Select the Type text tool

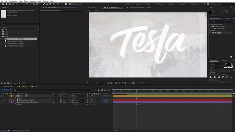pyautogui.click(x=40, y=4)
